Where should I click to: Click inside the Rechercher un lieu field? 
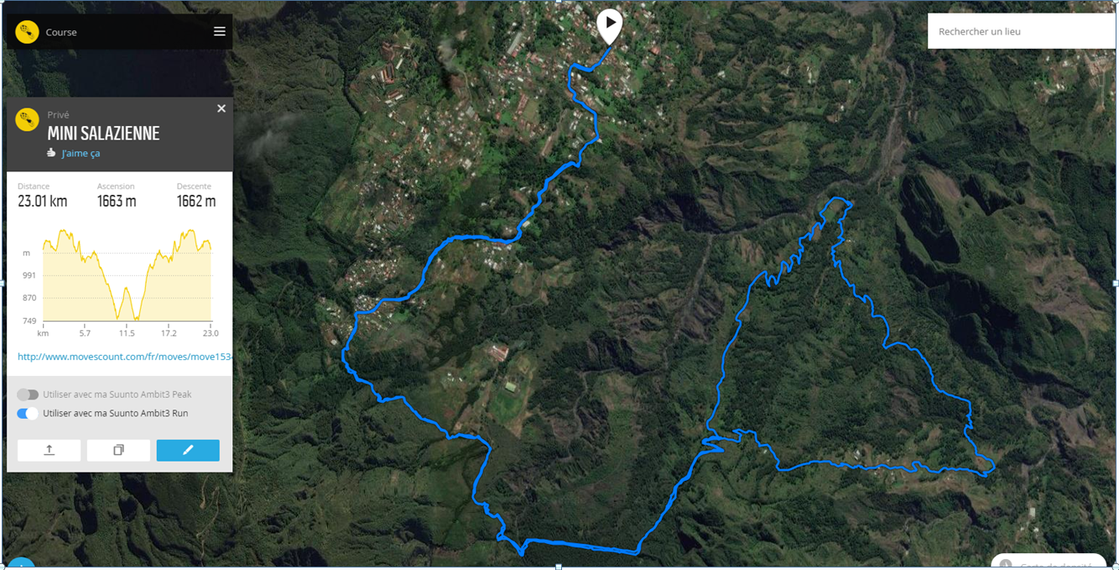click(1021, 32)
